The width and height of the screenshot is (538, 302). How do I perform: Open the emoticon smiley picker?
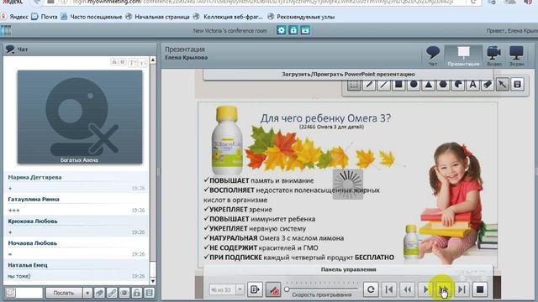pos(10,293)
